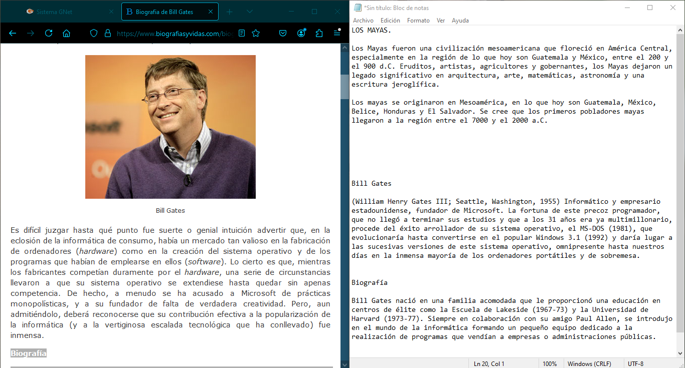Click UTF-8 encoding in status bar
Viewport: 685px width, 368px height.
point(635,364)
